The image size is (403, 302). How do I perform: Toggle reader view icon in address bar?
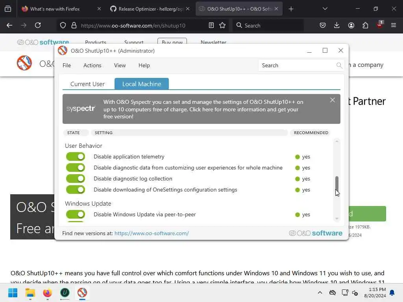click(211, 25)
